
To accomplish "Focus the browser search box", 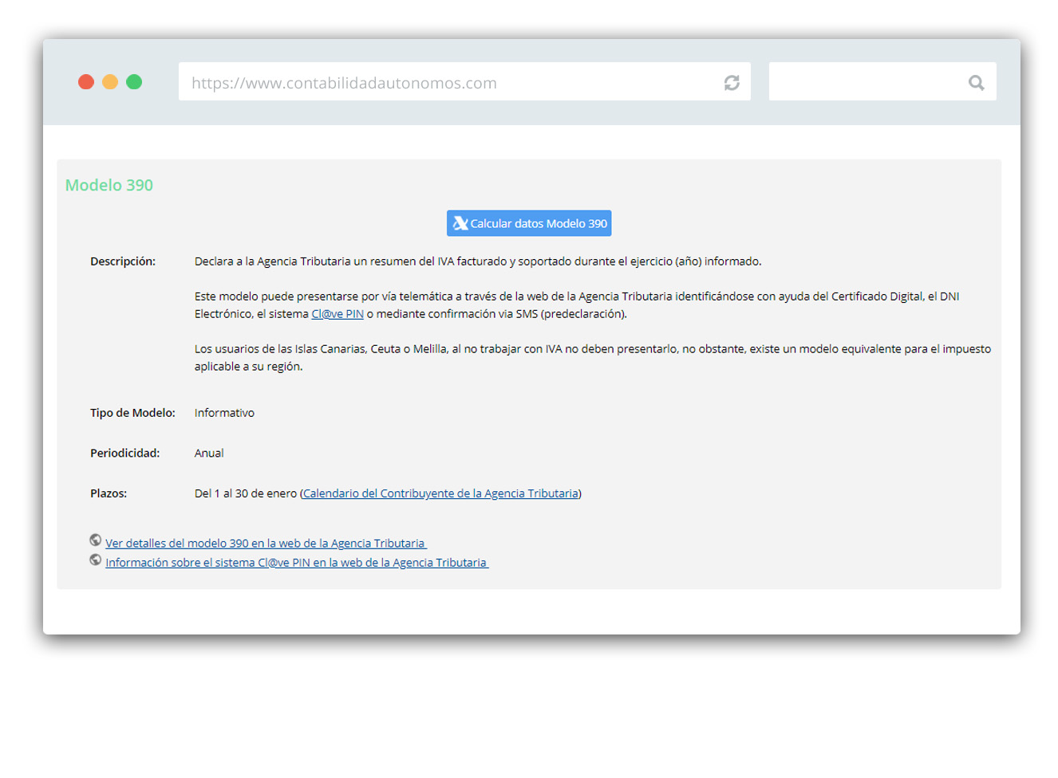I will coord(882,82).
